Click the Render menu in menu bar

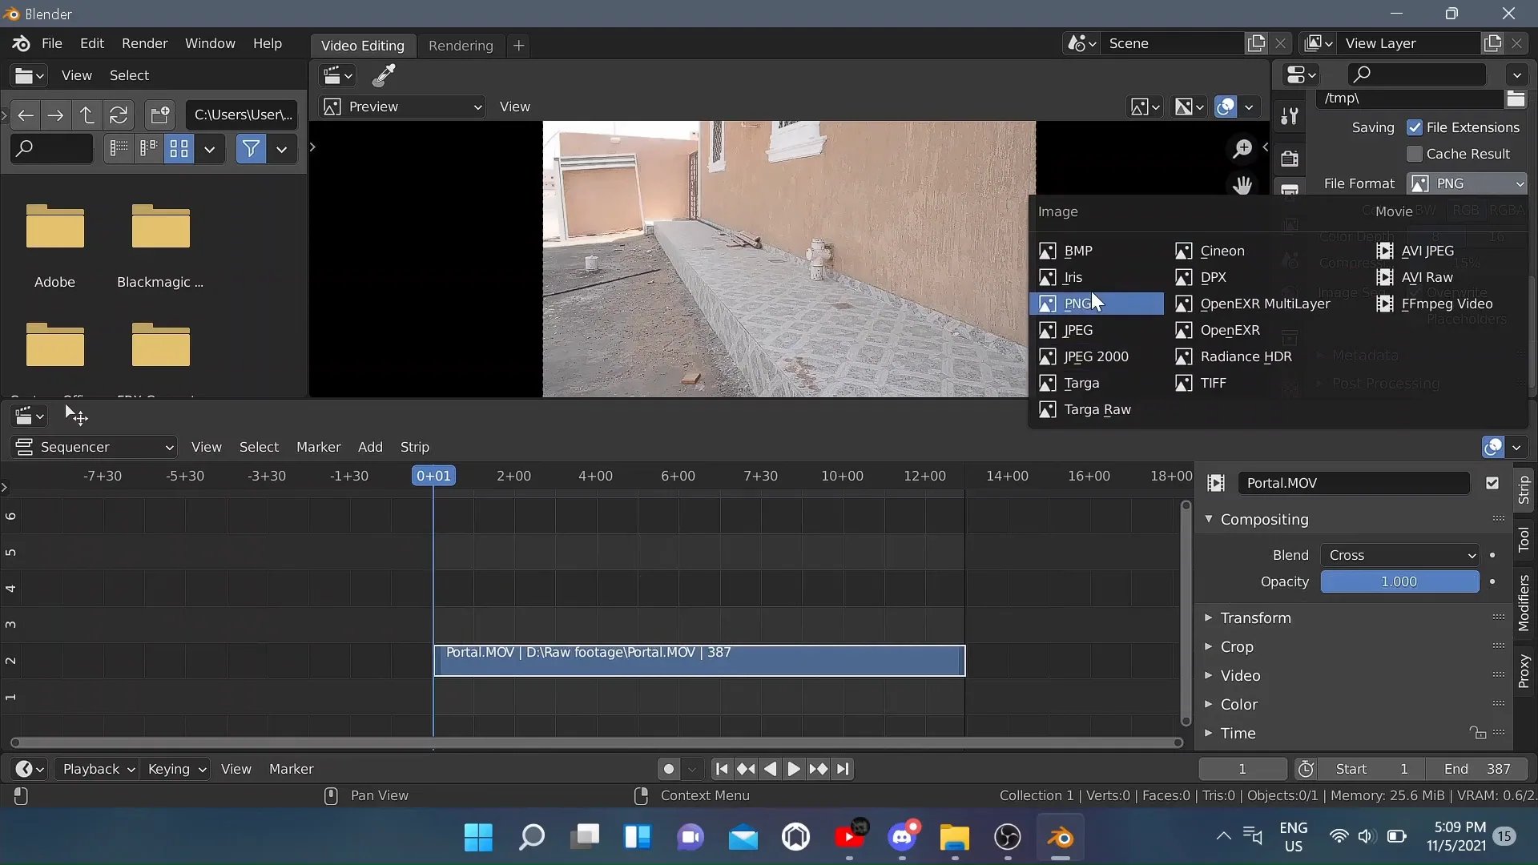[143, 43]
